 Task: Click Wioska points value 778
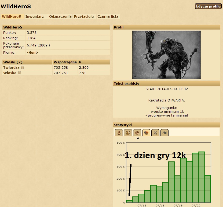82,73
